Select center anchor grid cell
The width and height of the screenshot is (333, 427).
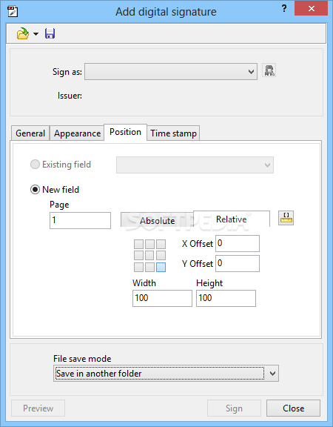pos(149,256)
